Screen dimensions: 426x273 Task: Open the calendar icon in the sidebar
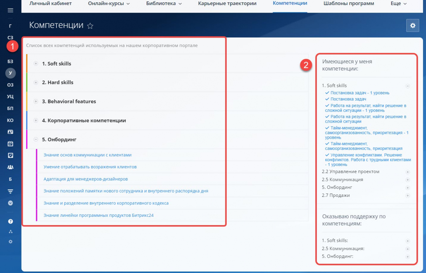10,144
